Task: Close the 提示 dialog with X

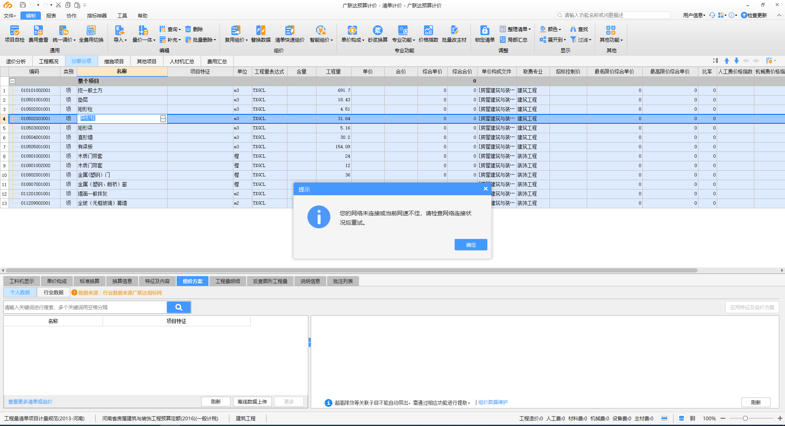Action: coord(485,189)
